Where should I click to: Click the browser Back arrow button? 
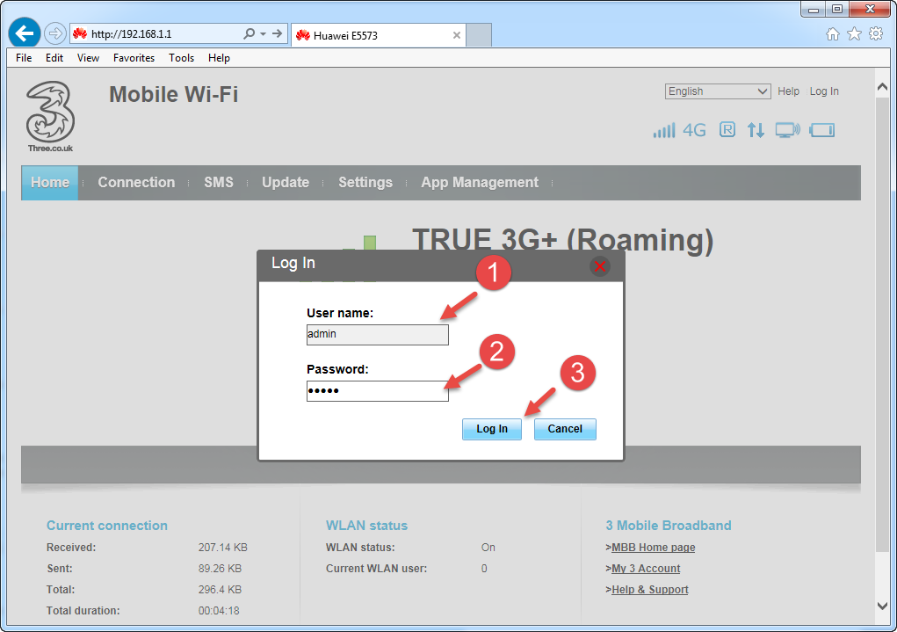tap(24, 33)
